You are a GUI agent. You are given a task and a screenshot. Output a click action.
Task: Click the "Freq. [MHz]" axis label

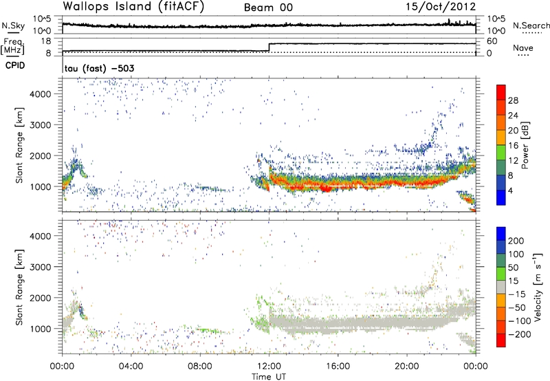click(x=14, y=46)
